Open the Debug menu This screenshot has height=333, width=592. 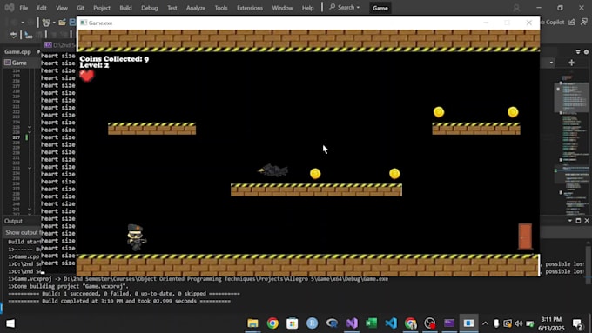tap(150, 8)
